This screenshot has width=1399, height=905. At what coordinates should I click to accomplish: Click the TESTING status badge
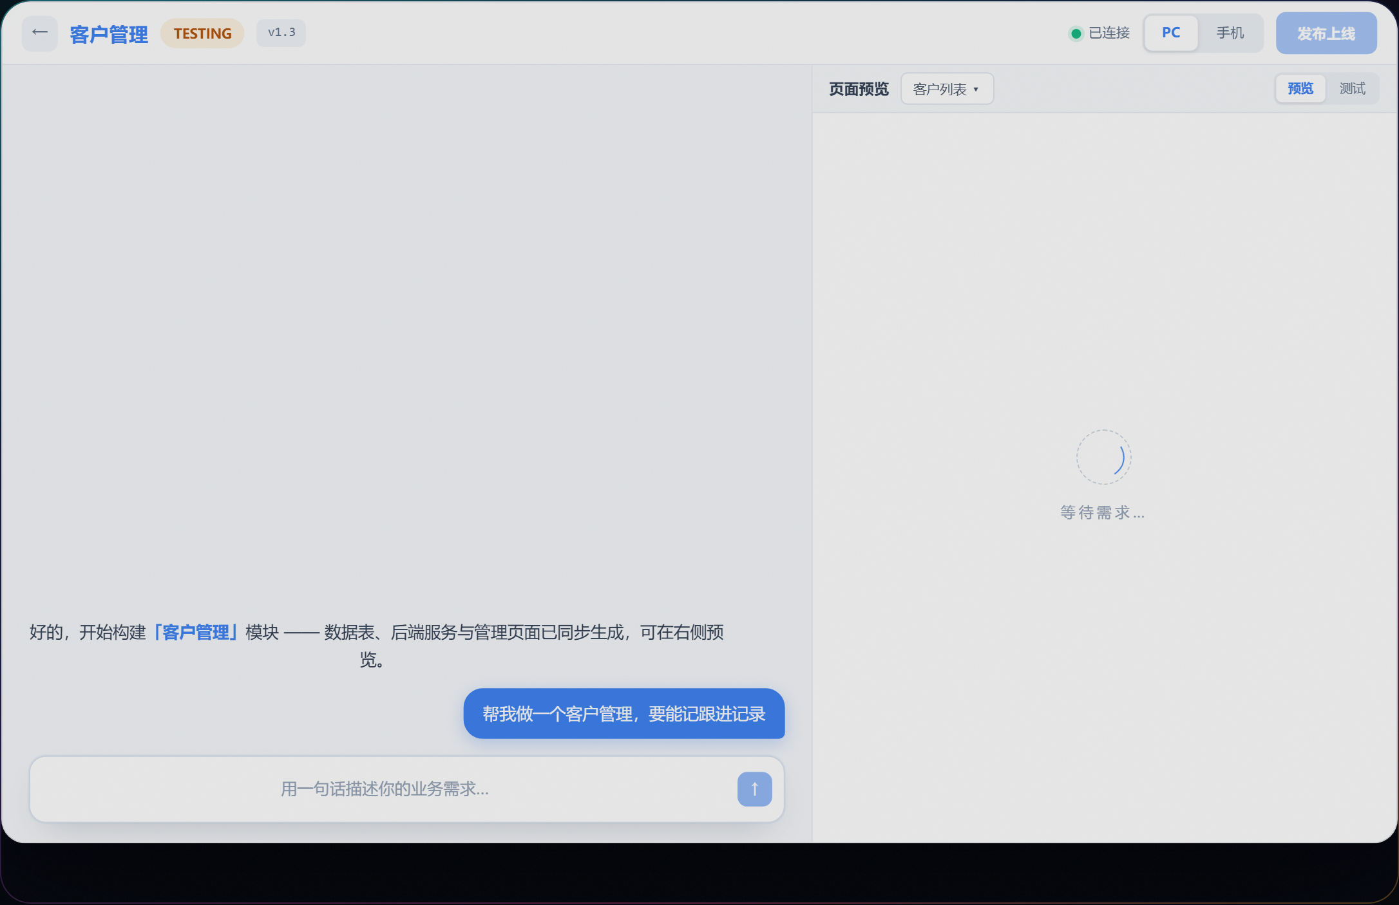pos(202,33)
